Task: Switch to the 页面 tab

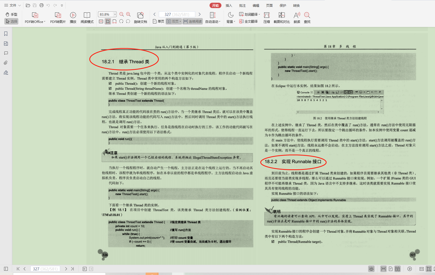Action: (269, 5)
